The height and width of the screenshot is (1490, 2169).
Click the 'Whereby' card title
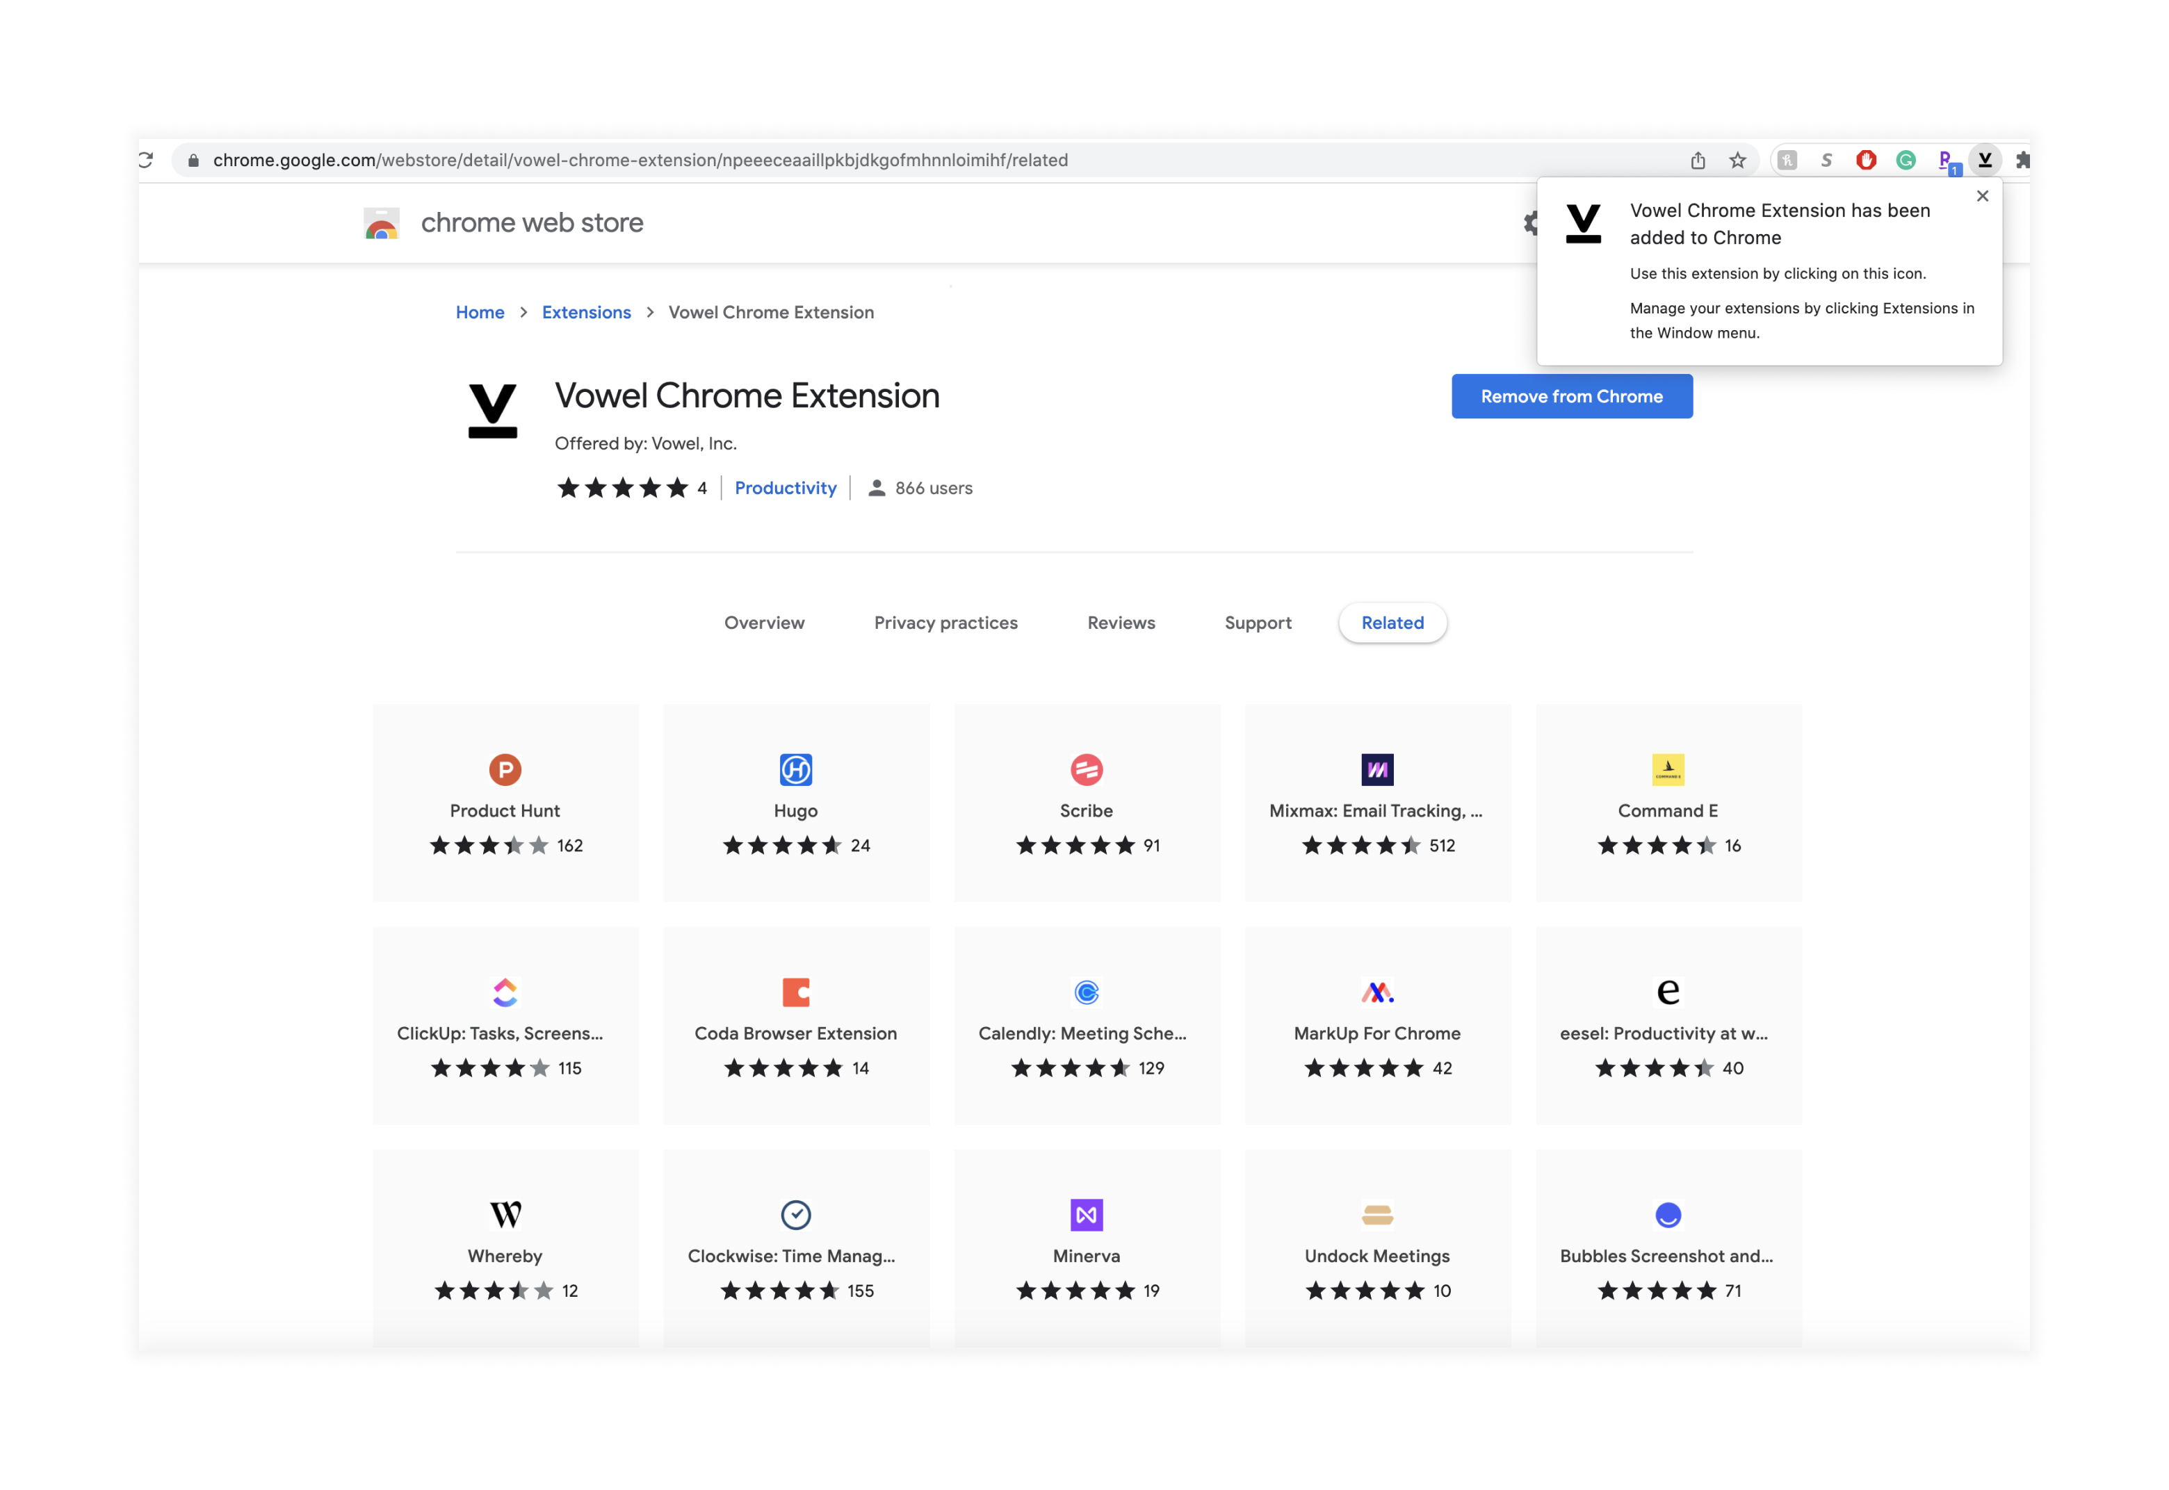[x=505, y=1256]
